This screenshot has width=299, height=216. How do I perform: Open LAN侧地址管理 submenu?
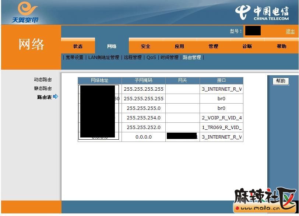(x=104, y=58)
